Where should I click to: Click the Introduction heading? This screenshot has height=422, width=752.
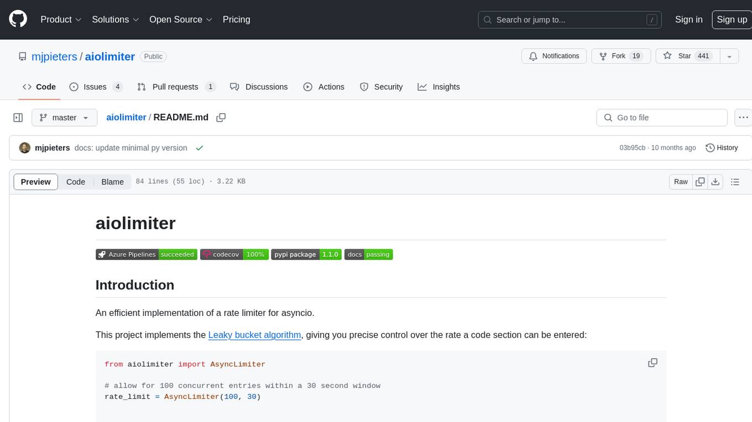(135, 285)
